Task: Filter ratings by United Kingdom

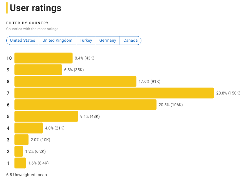Action: pyautogui.click(x=57, y=41)
